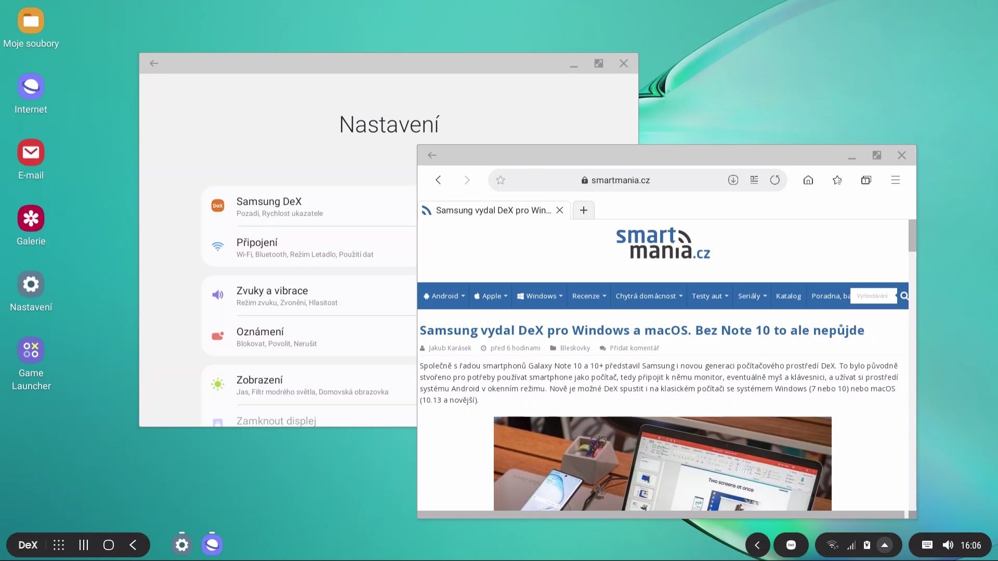998x561 pixels.
Task: Switch to the Internet app in the taskbar
Action: click(x=212, y=545)
